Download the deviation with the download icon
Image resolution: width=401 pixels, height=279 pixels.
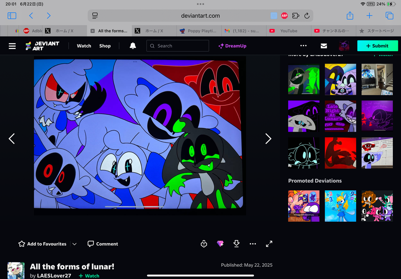237,244
